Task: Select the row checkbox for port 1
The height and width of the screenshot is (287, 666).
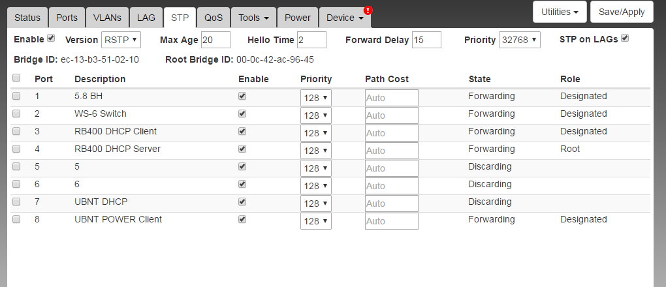Action: (16, 96)
